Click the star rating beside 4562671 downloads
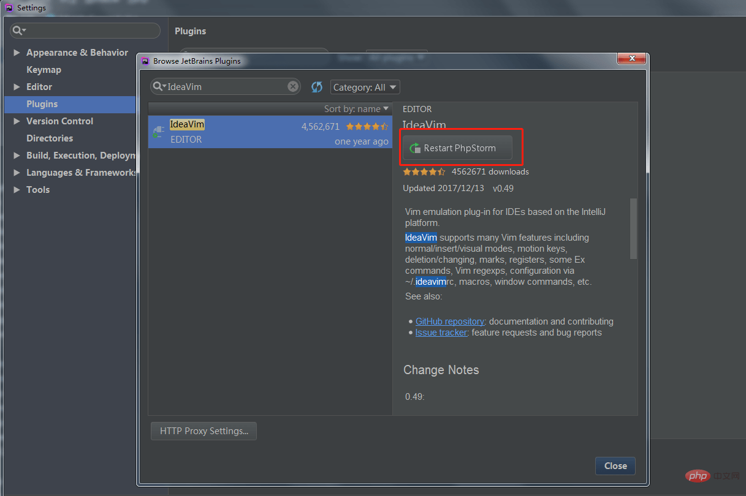Screen dimensions: 746x496 pyautogui.click(x=424, y=172)
